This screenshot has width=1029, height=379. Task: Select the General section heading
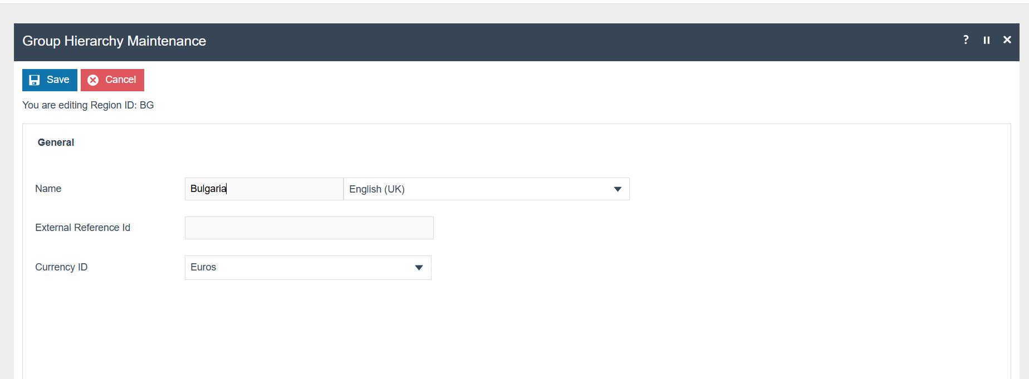[x=56, y=142]
